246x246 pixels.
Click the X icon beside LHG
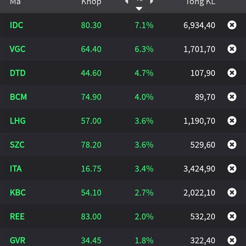[232, 121]
